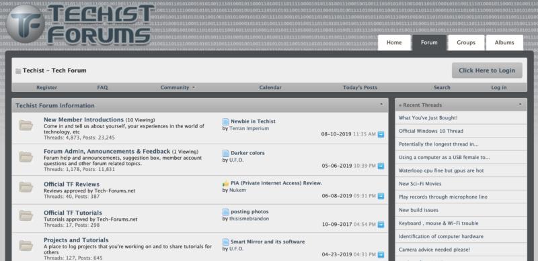The height and width of the screenshot is (261, 538).
Task: Open Official Windows 10 Thread
Action: point(431,131)
